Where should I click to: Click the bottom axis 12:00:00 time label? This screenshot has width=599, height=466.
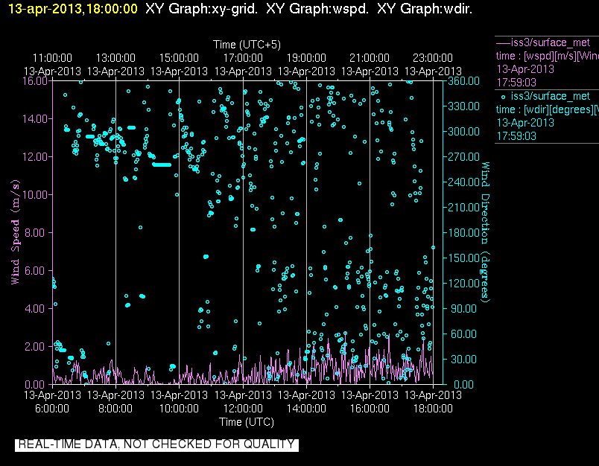[243, 409]
